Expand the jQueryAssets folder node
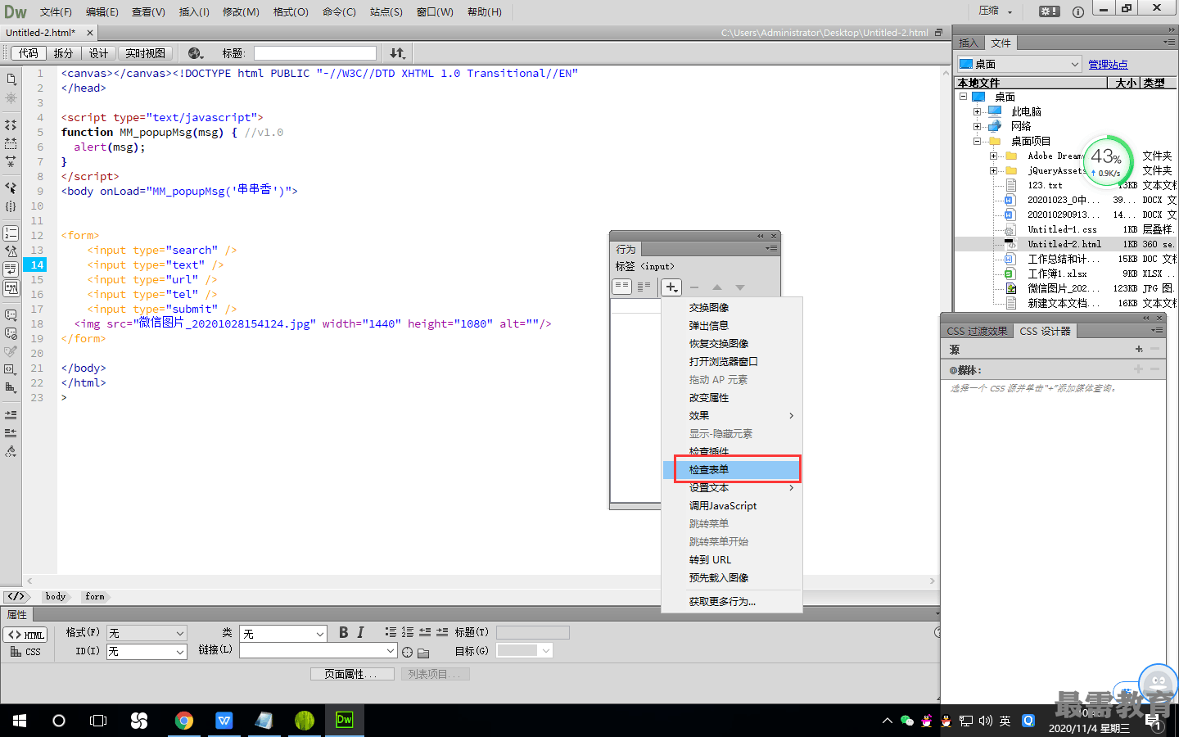Viewport: 1179px width, 737px height. [x=993, y=170]
